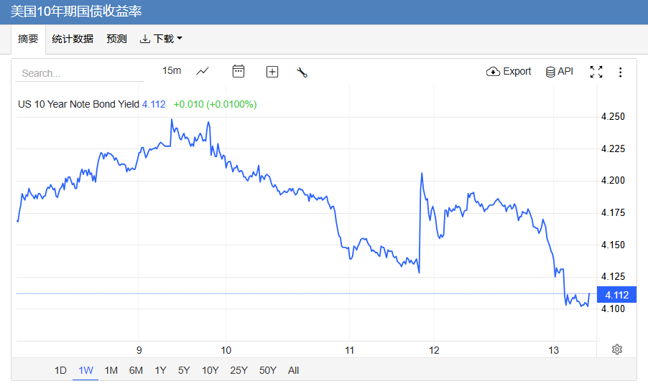Click x-axis date label 11

tap(350, 351)
